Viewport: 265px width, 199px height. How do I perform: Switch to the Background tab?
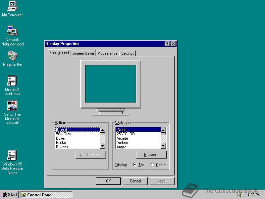click(x=59, y=53)
